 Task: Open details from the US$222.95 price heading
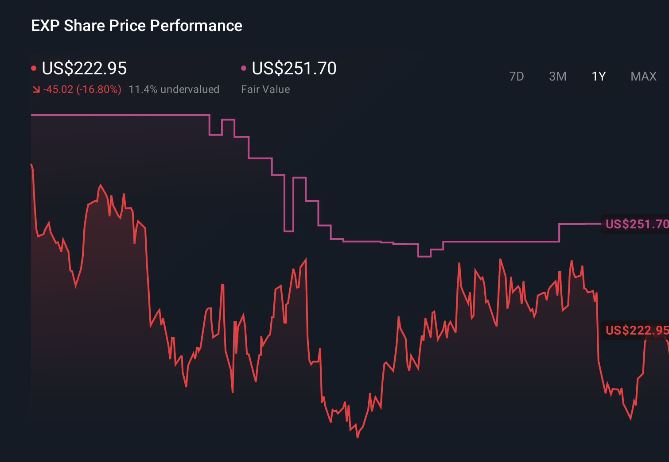pyautogui.click(x=84, y=68)
